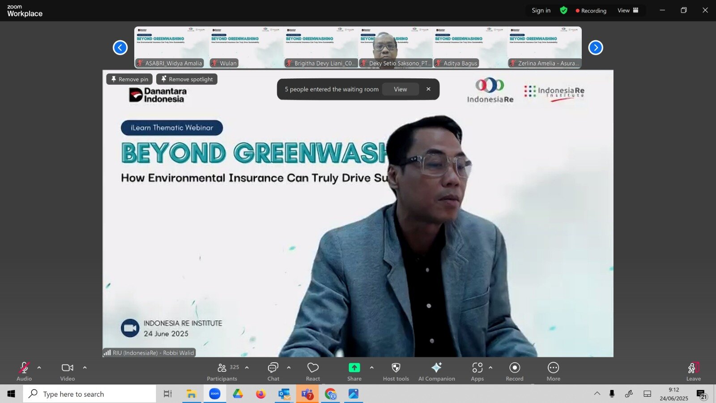This screenshot has height=403, width=716.
Task: Open Host tools shield menu
Action: tap(396, 372)
